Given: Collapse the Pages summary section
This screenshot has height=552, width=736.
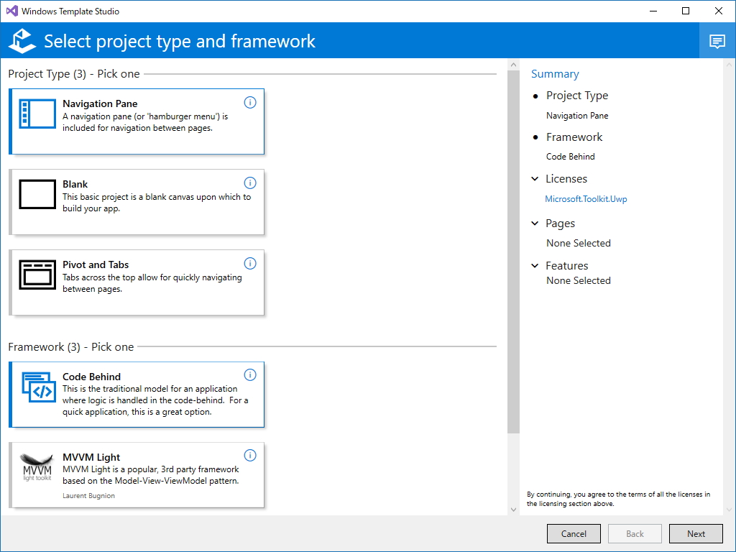Looking at the screenshot, I should point(535,224).
